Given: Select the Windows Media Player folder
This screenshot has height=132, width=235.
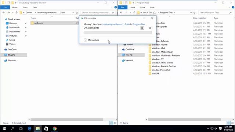Looking at the screenshot, I should coord(162,52).
